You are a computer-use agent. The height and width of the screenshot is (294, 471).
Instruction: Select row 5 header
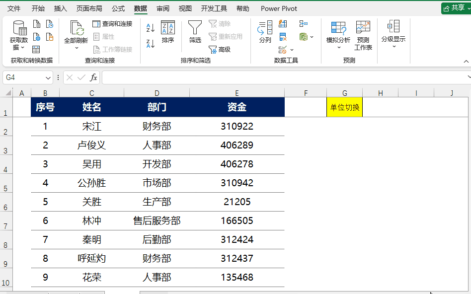click(x=5, y=183)
